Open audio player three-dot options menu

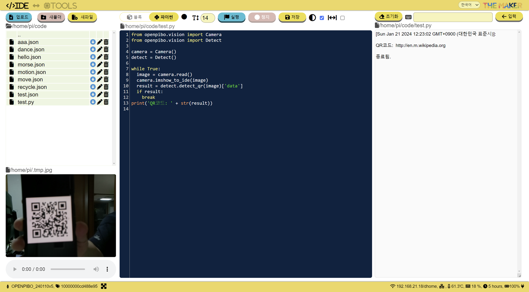click(x=107, y=269)
